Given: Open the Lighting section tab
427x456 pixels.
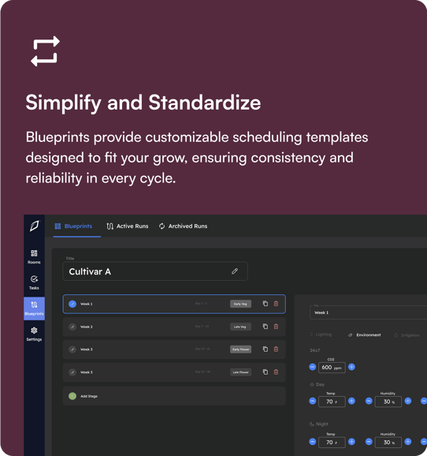Looking at the screenshot, I should click(321, 335).
